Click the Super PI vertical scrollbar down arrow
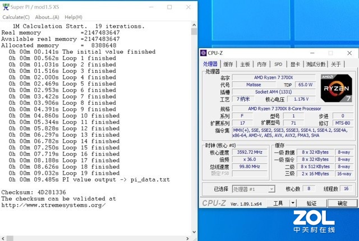359x241 pixels. 194,232
